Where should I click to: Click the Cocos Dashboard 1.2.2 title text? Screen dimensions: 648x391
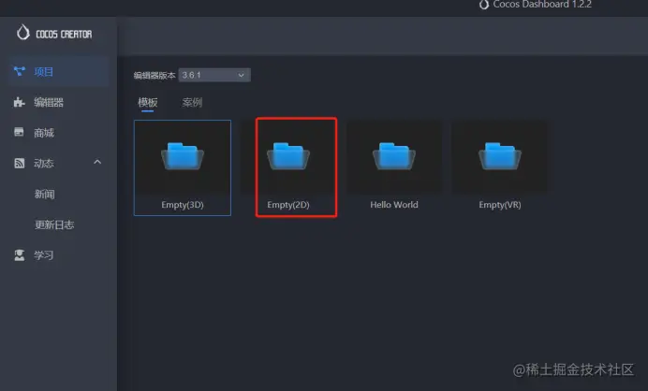tap(542, 5)
